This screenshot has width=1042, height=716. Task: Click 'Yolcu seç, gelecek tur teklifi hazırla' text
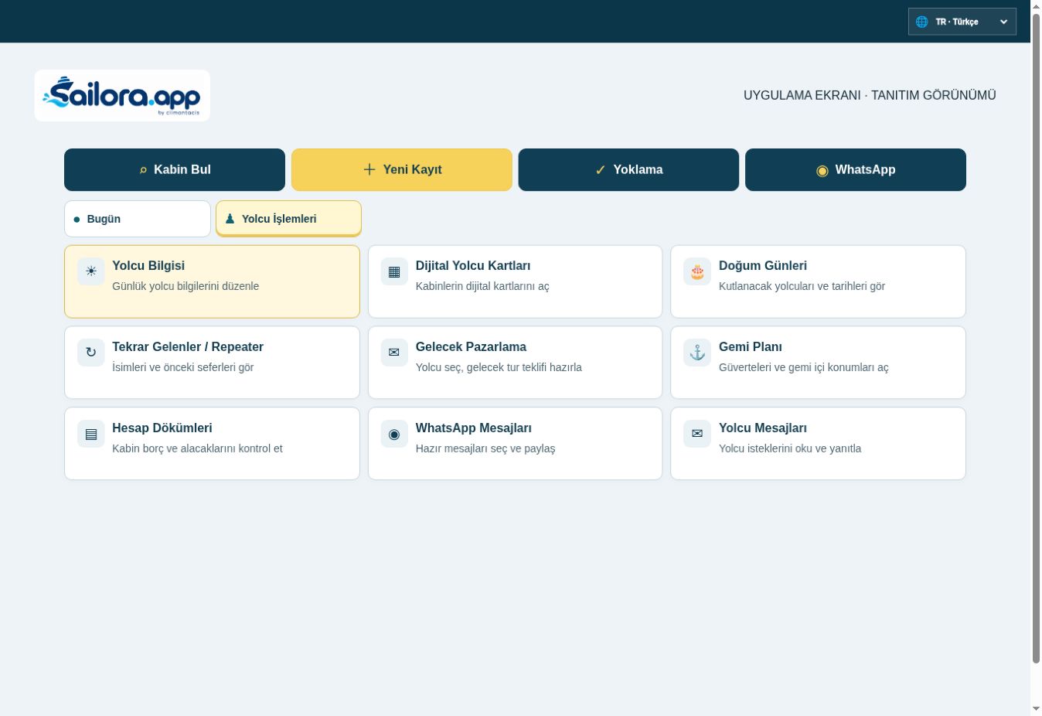coord(499,367)
